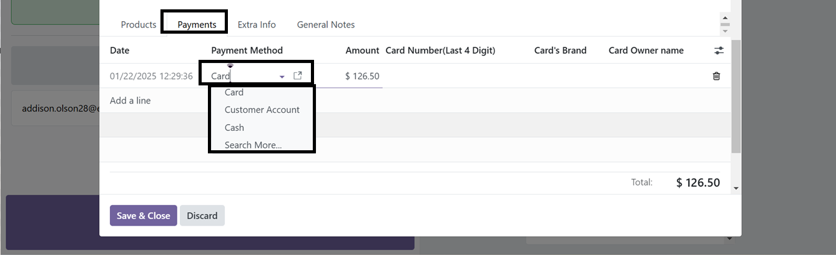The width and height of the screenshot is (836, 255).
Task: Expand the Payment Method dropdown arrow
Action: 282,76
